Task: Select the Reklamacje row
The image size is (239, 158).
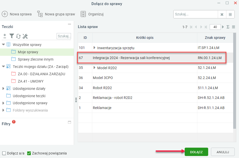Action: coord(156,108)
